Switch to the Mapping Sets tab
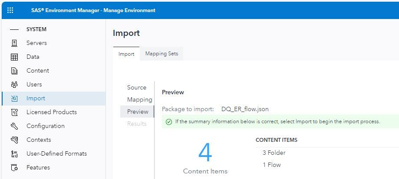 tap(162, 54)
